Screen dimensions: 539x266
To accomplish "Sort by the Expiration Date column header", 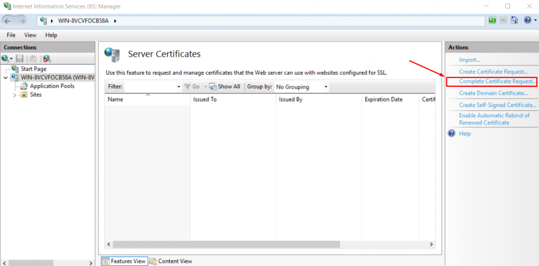I will [x=390, y=99].
